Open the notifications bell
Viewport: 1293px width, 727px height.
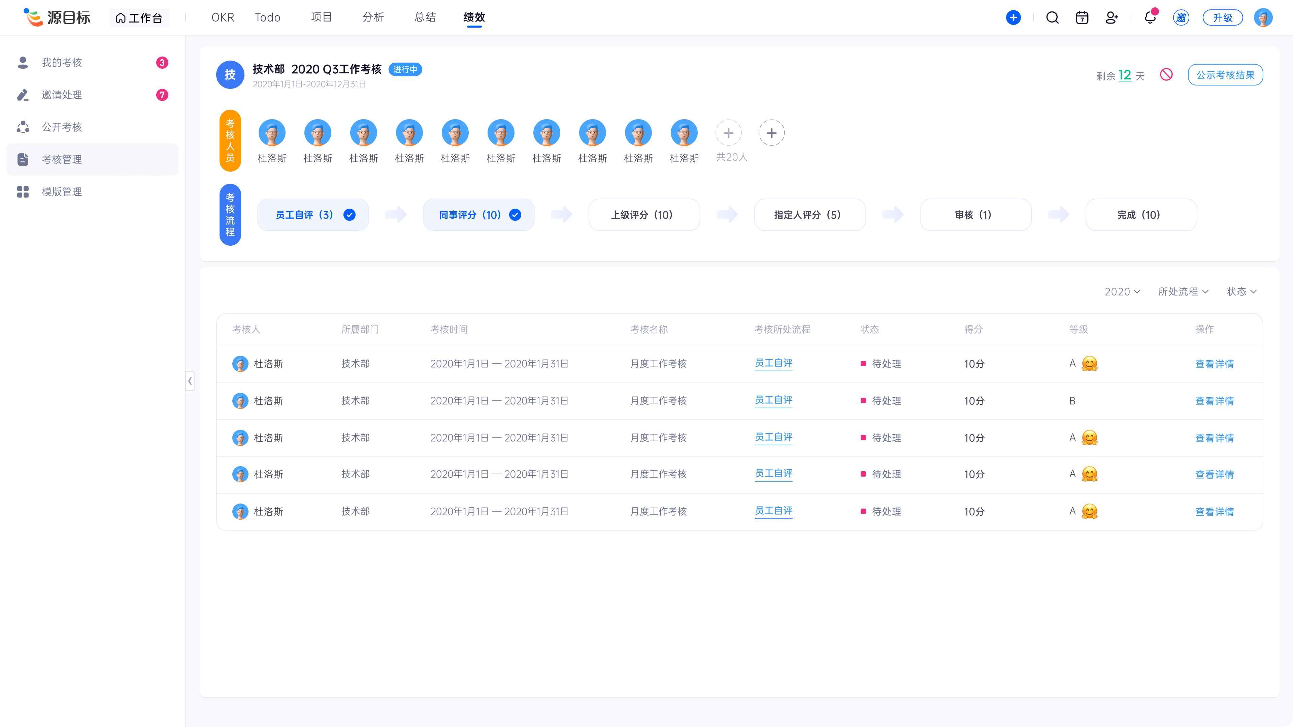(x=1150, y=18)
